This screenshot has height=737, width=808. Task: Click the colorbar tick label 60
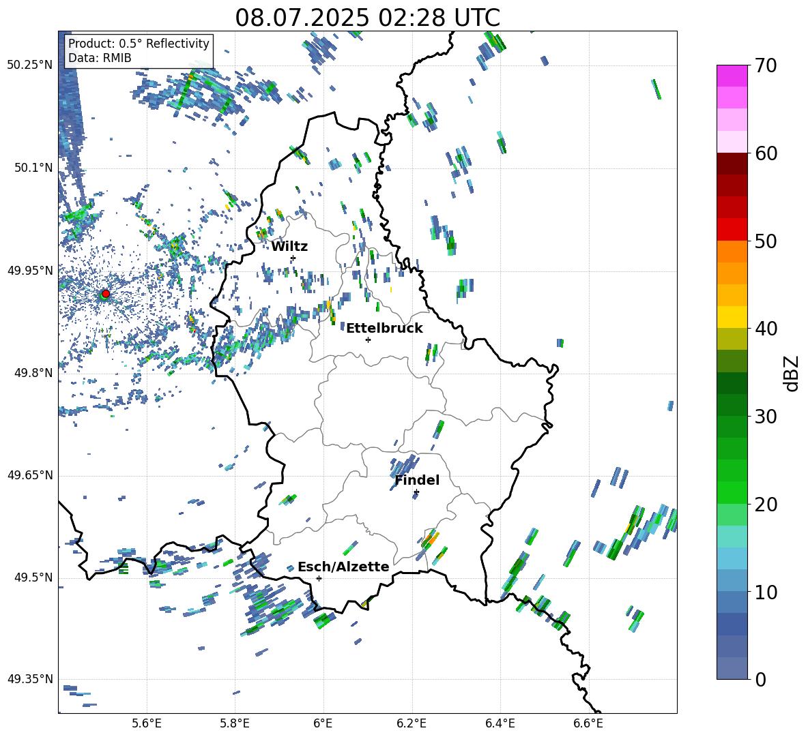(x=766, y=153)
